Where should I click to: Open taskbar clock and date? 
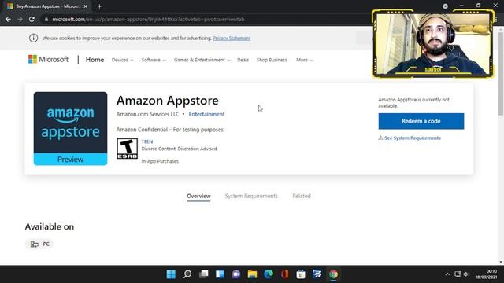click(487, 274)
